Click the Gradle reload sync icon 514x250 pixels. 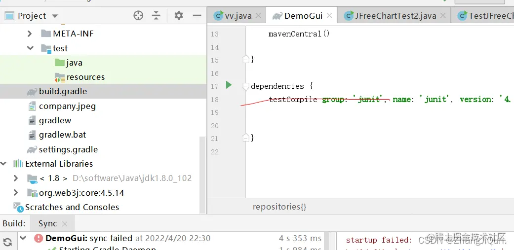point(7,242)
